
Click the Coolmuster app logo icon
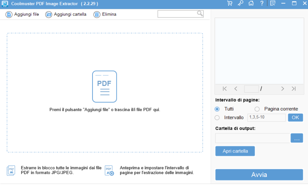5,4
